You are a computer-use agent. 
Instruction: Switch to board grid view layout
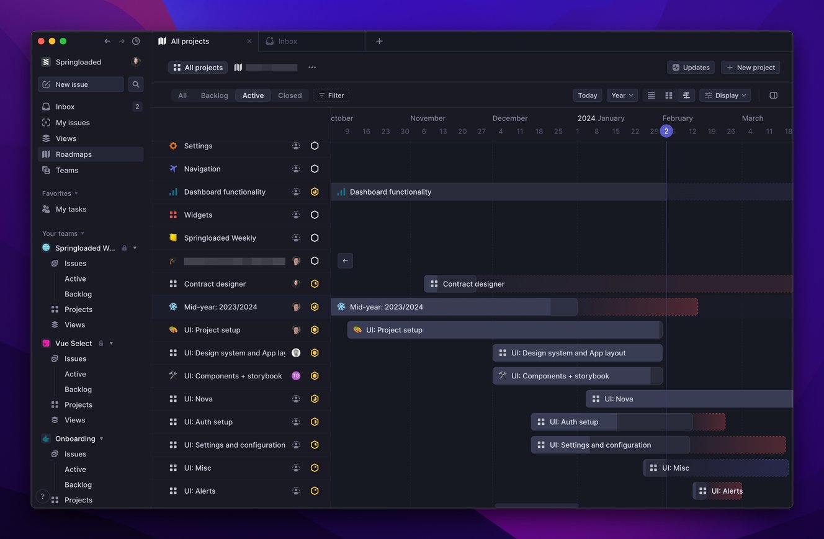click(x=668, y=96)
